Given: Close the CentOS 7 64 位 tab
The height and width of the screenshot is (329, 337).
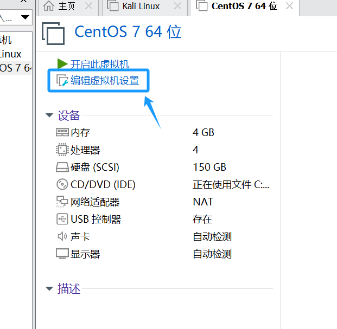Looking at the screenshot, I should pyautogui.click(x=289, y=7).
